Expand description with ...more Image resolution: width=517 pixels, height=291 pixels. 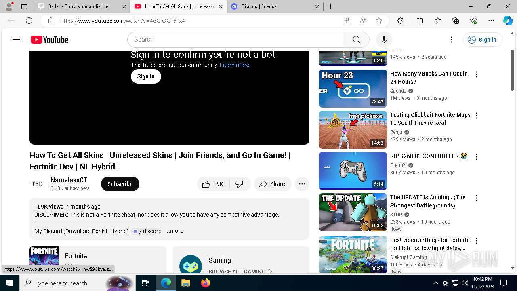tap(174, 231)
